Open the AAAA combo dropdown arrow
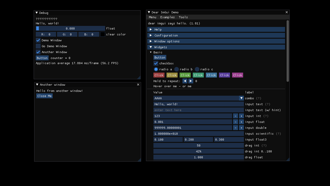 coord(241,98)
